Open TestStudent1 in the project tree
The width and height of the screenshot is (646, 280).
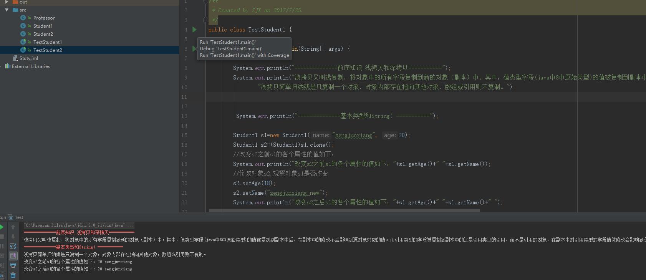coord(47,42)
